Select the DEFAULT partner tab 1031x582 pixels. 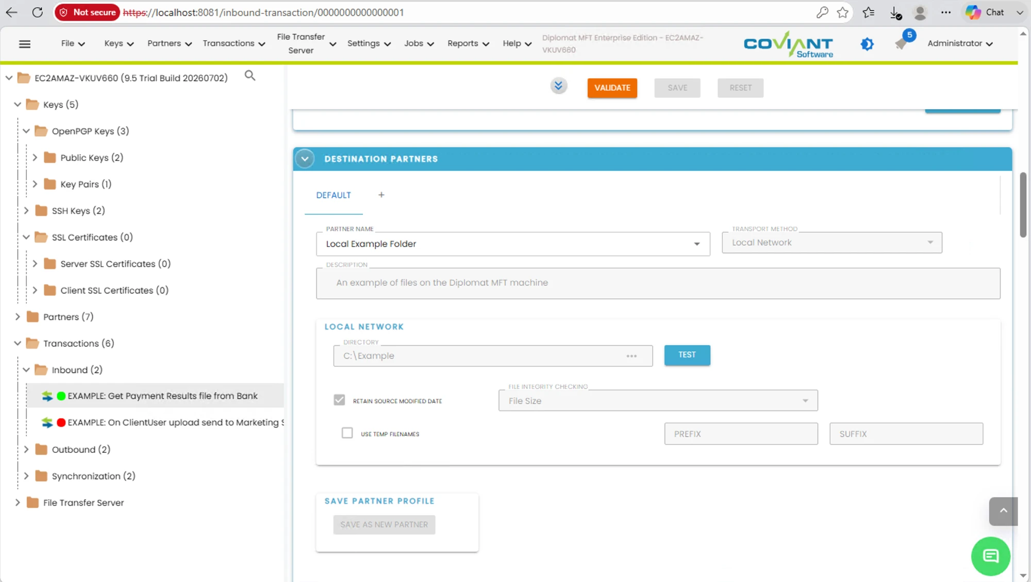click(x=334, y=195)
